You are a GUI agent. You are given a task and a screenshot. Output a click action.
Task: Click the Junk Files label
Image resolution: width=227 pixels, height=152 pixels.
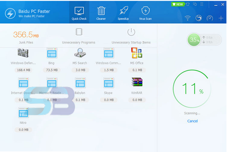click(x=26, y=42)
